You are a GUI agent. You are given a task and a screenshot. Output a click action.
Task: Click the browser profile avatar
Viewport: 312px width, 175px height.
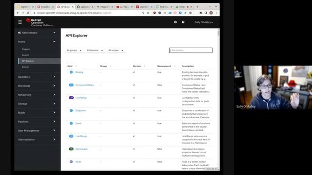(x=211, y=13)
